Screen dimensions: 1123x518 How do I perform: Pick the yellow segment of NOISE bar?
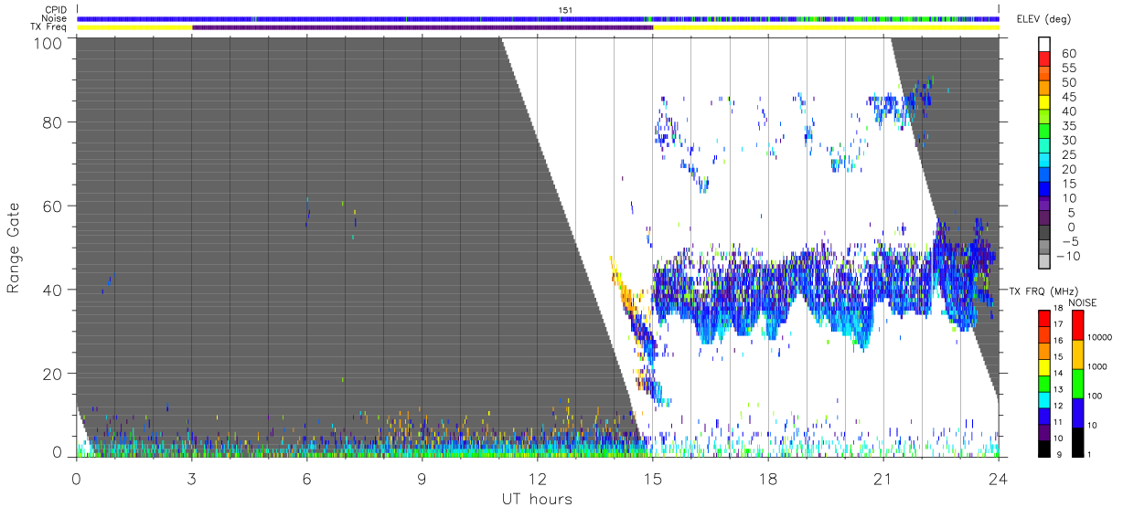coord(1077,353)
